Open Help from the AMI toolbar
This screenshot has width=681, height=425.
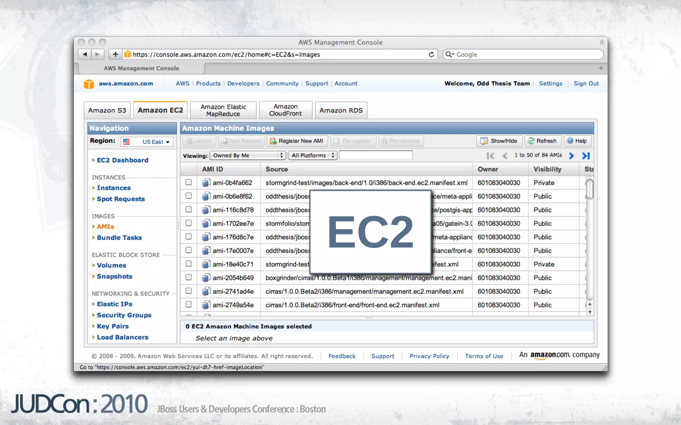click(577, 141)
